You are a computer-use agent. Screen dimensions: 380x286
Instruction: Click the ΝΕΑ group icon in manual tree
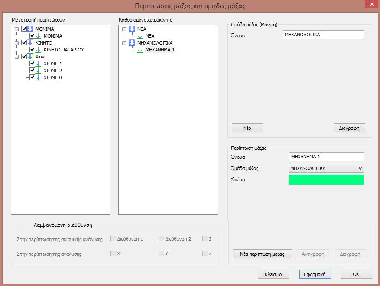click(x=132, y=29)
